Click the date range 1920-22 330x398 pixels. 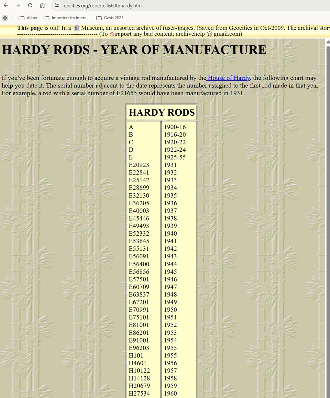[x=175, y=142]
